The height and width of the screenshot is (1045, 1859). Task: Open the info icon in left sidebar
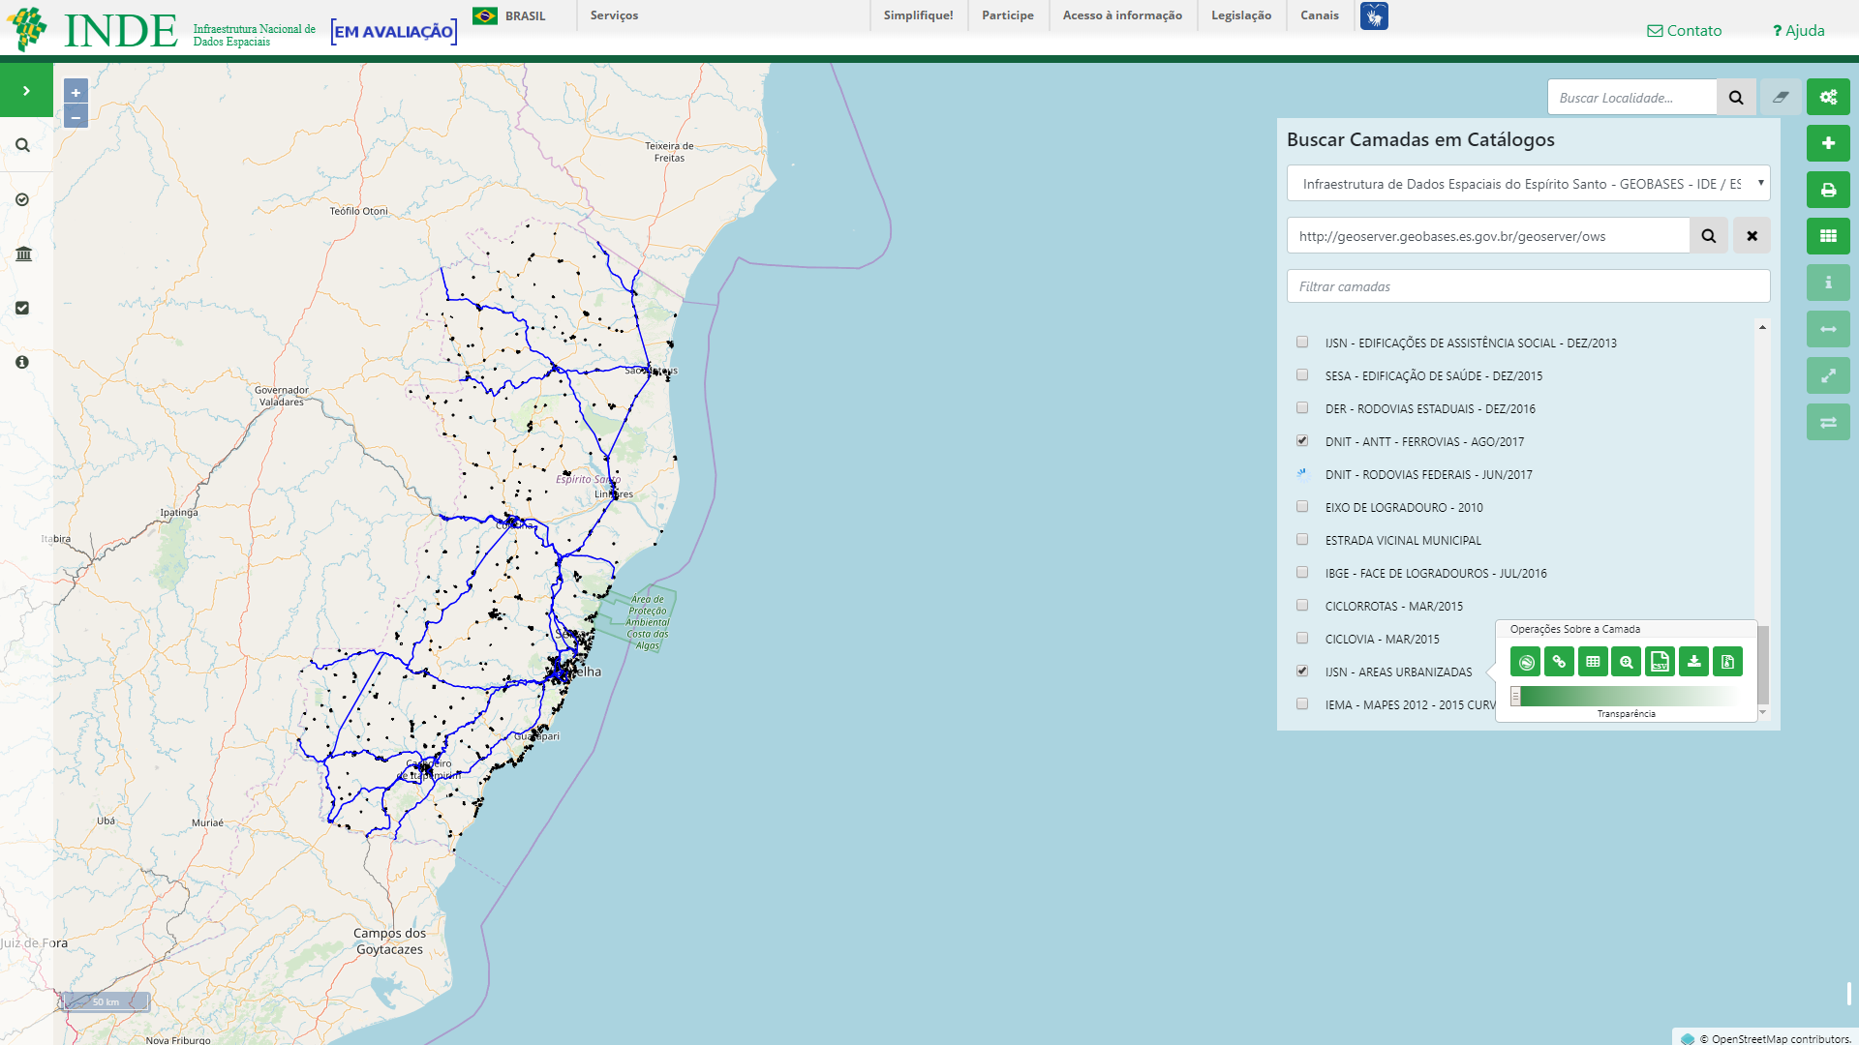(22, 362)
